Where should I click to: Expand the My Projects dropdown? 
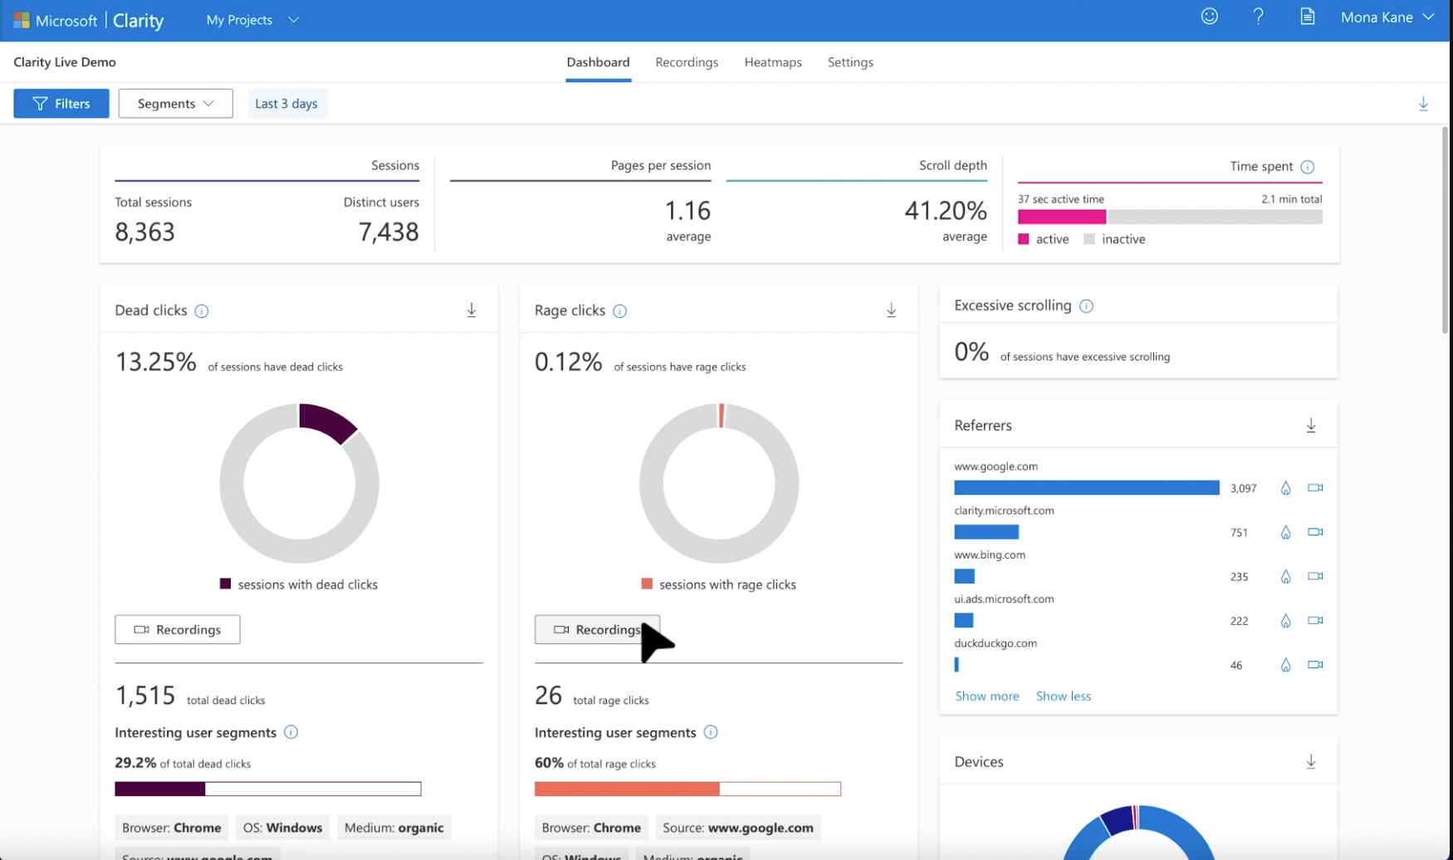click(252, 19)
